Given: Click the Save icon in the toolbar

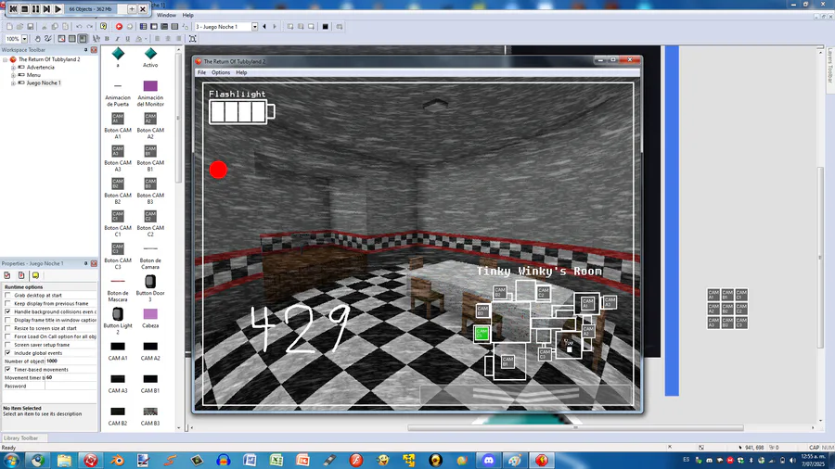Looking at the screenshot, I should click(31, 27).
